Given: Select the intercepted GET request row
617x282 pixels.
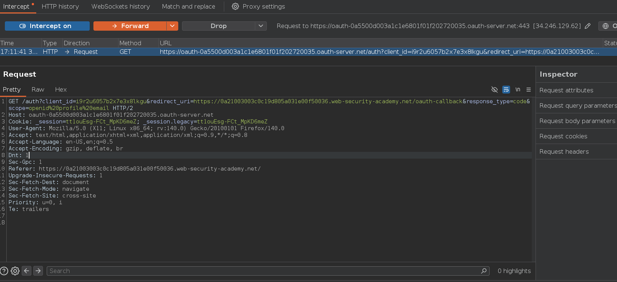Looking at the screenshot, I should click(308, 52).
